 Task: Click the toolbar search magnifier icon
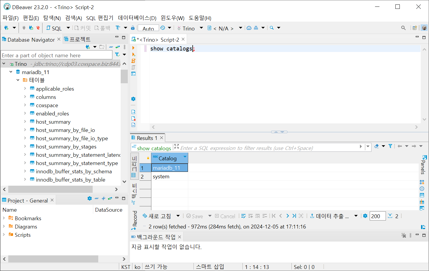point(403,28)
